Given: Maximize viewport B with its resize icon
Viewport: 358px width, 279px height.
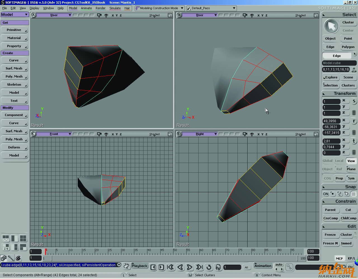Looking at the screenshot, I should (x=316, y=15).
